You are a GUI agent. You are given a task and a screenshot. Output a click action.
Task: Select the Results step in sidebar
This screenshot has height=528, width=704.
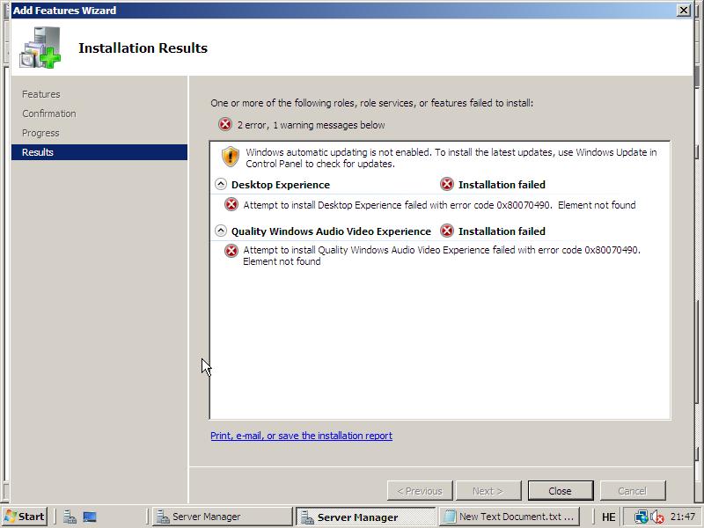pyautogui.click(x=99, y=152)
